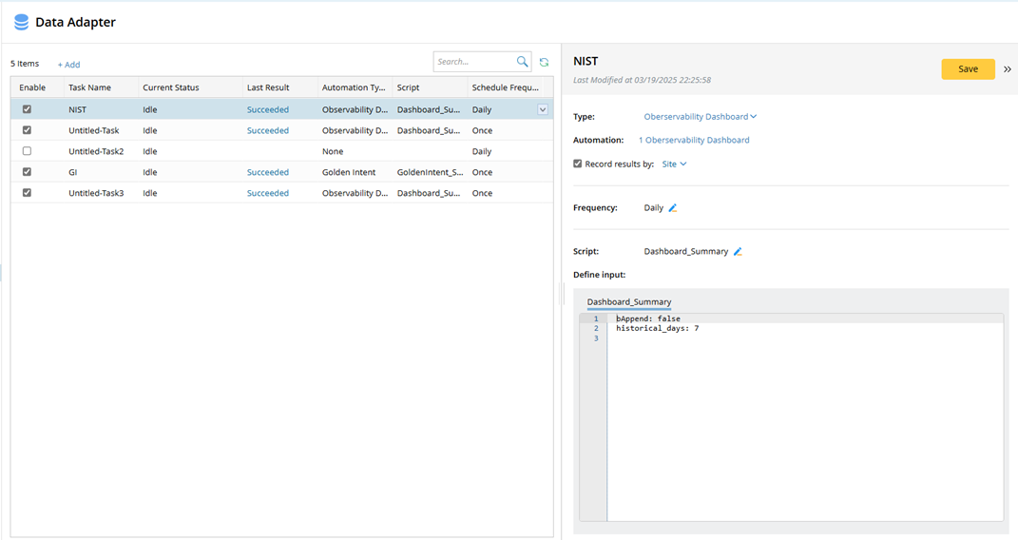Click the Save button
The height and width of the screenshot is (540, 1018).
(968, 68)
